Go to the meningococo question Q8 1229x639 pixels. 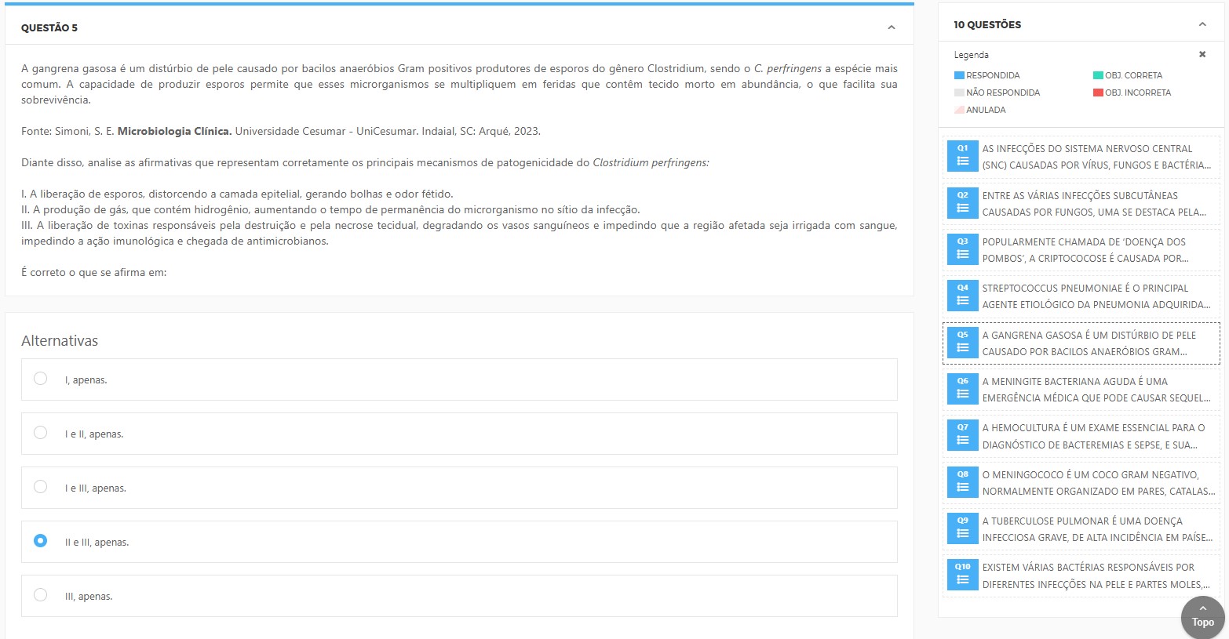click(x=1096, y=483)
